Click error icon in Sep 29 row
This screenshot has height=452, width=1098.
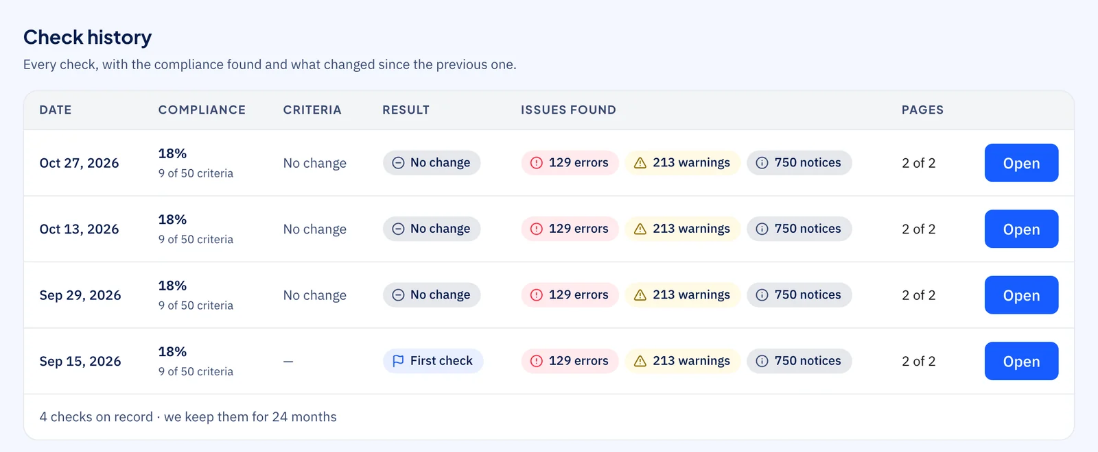click(537, 295)
